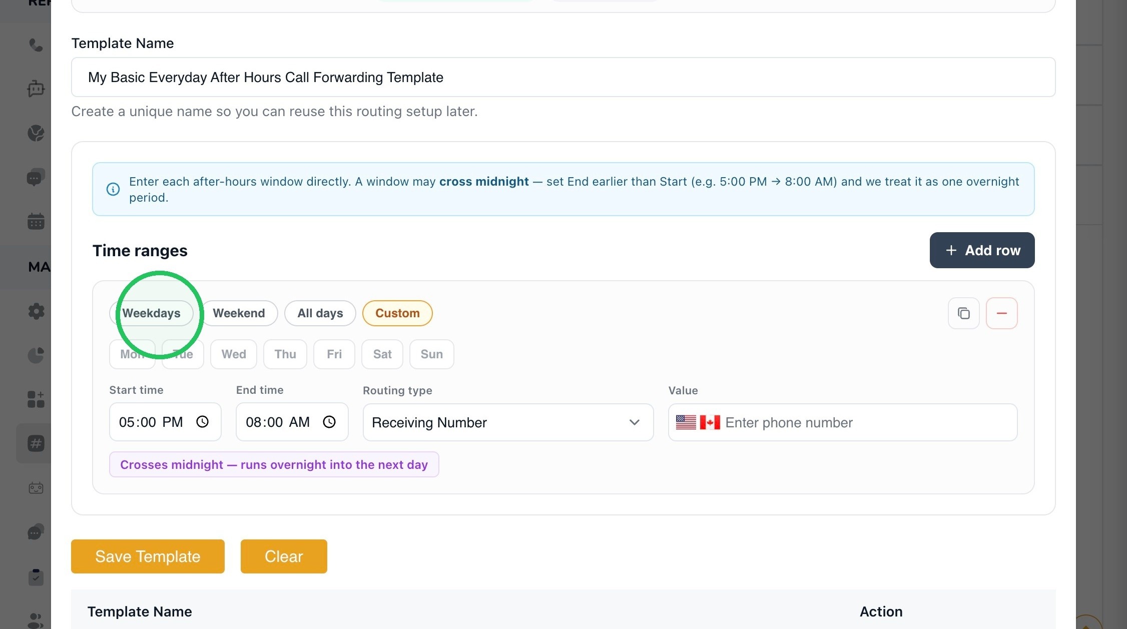
Task: Click the Add row button
Action: (982, 250)
